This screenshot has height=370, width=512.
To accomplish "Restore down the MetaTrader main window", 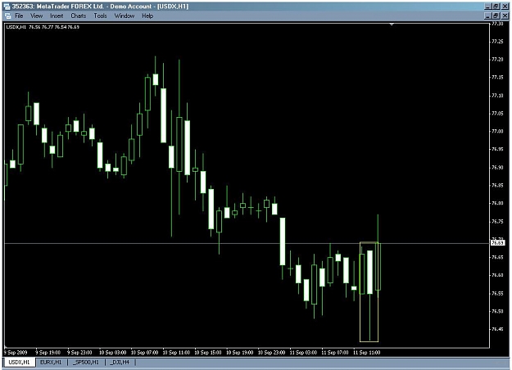I will (496, 7).
